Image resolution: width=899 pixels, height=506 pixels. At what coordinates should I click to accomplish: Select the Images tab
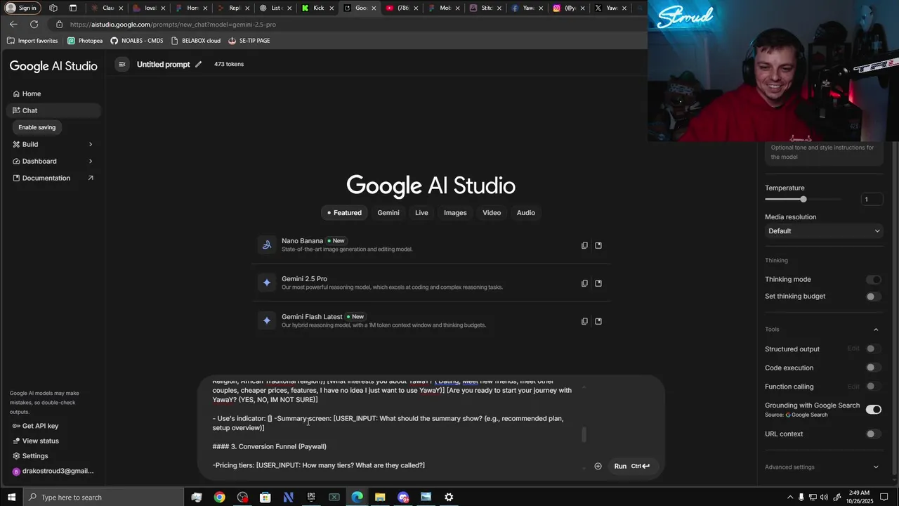(455, 213)
